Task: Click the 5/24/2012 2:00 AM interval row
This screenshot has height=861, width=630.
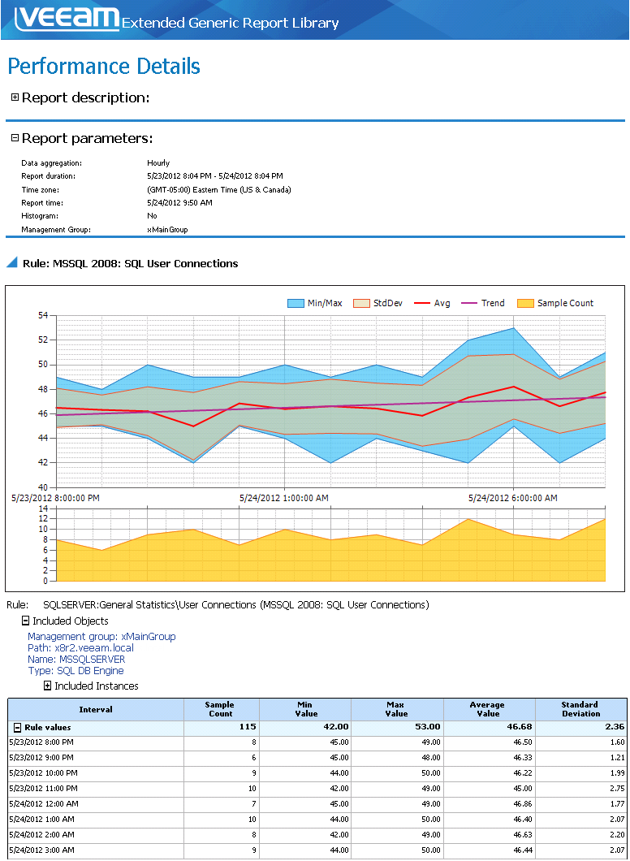Action: pyautogui.click(x=317, y=835)
